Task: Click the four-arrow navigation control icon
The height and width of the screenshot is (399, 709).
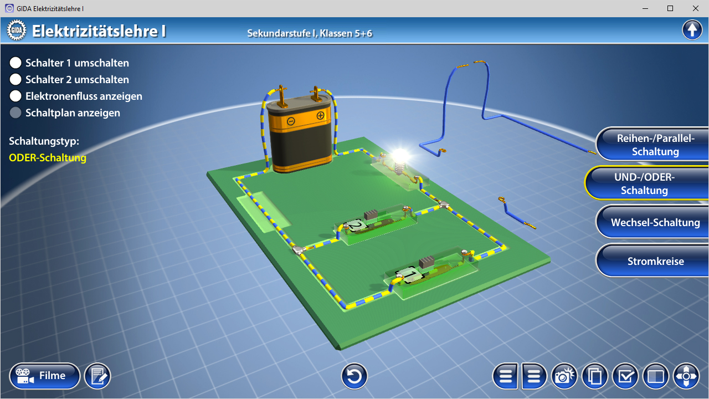Action: 686,376
